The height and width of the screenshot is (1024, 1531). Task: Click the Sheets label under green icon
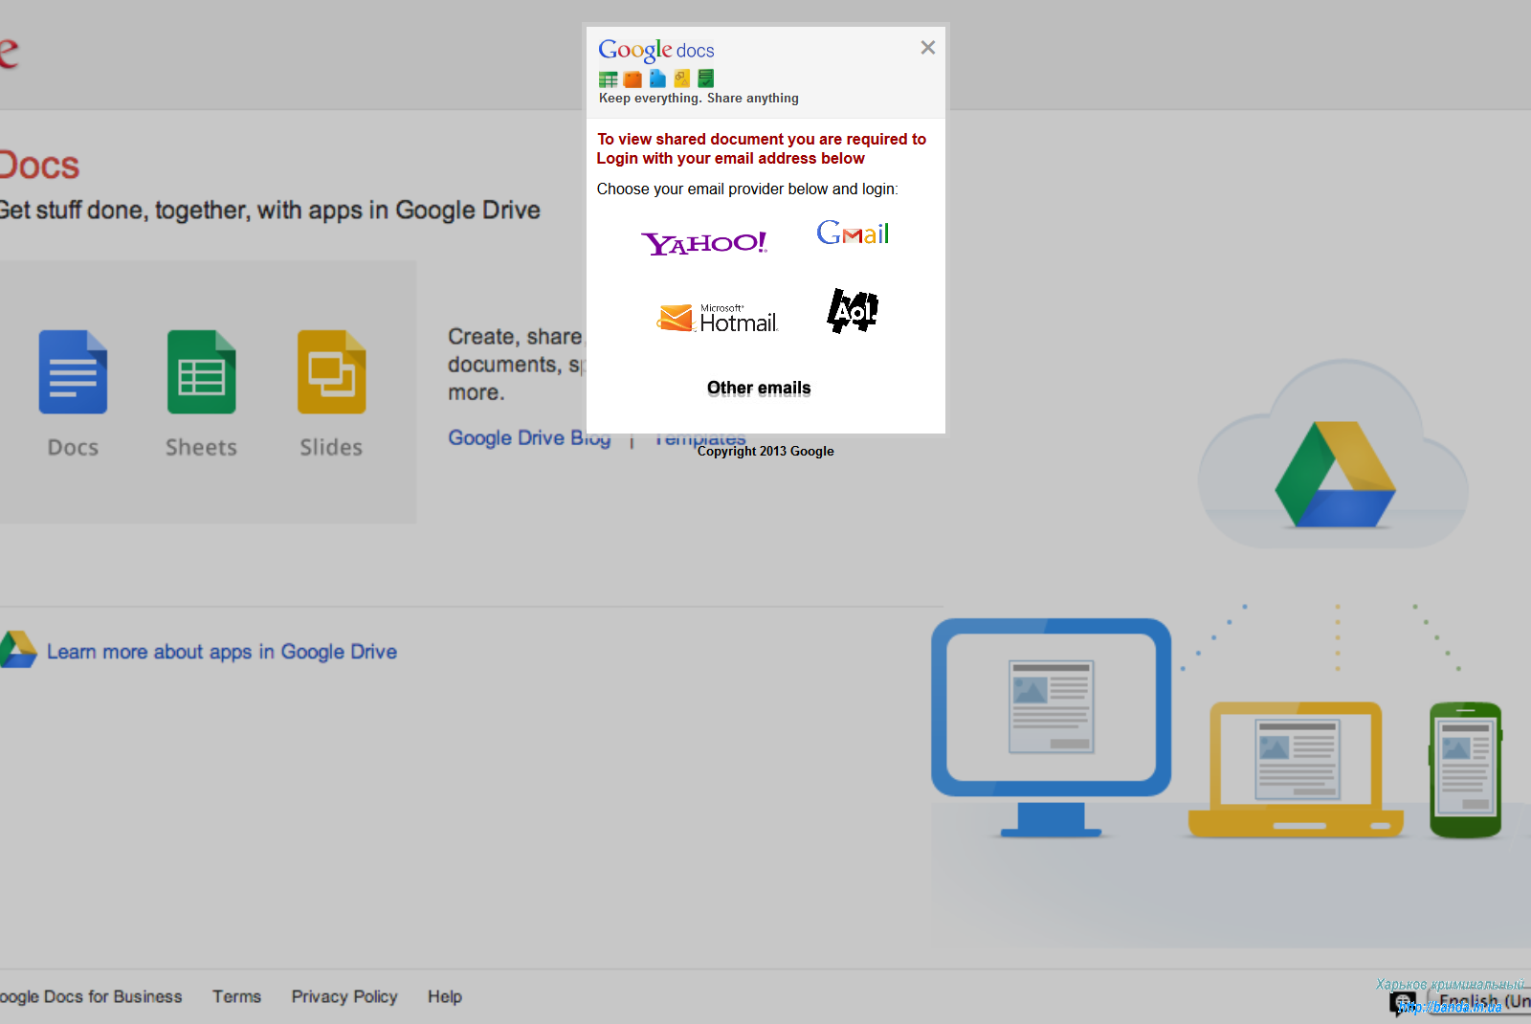[201, 447]
